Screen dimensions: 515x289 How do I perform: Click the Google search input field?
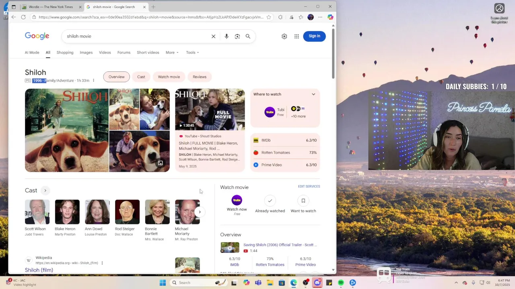[137, 37]
